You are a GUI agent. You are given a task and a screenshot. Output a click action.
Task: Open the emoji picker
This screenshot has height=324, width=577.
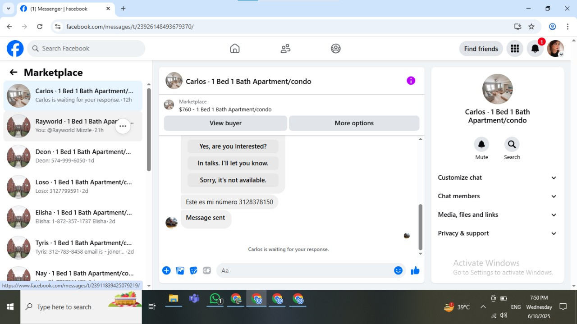398,270
